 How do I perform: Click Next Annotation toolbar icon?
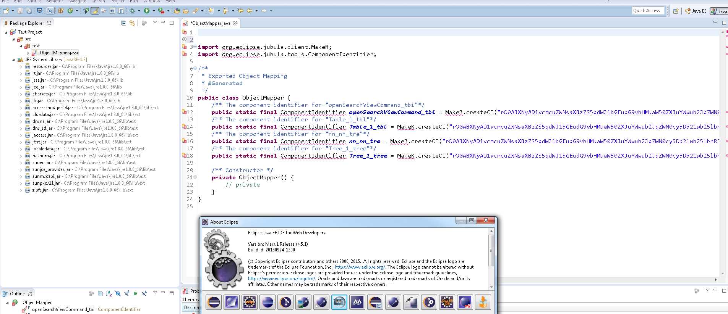pyautogui.click(x=211, y=11)
